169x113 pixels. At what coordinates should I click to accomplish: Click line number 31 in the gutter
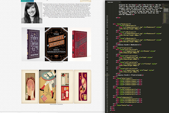click(107, 24)
